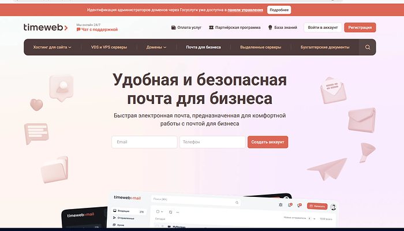Click the Регистрация button
Image resolution: width=404 pixels, height=231 pixels.
click(x=360, y=27)
